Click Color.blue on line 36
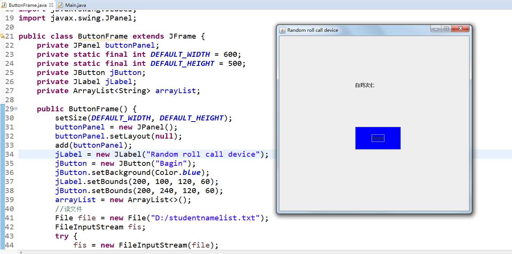The height and width of the screenshot is (254, 512). pos(178,173)
